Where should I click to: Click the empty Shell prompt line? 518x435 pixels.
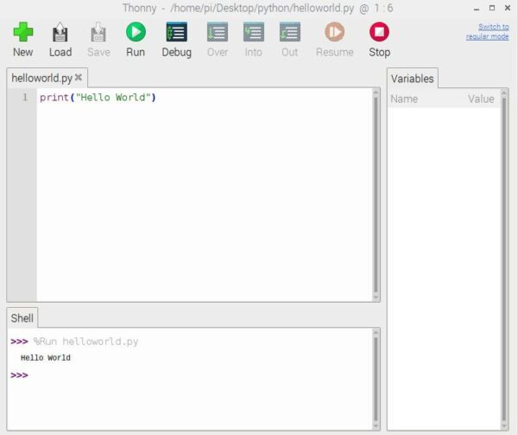(173, 375)
